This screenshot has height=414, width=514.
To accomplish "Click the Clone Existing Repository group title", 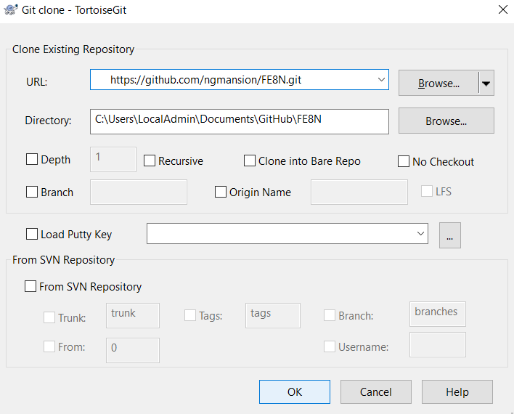I will pyautogui.click(x=73, y=49).
